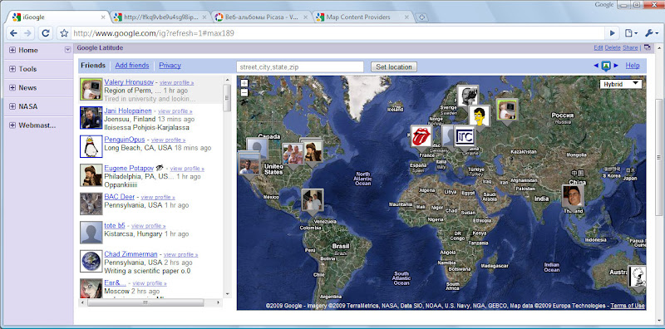665x329 pixels.
Task: Open the new tab plus button
Action: click(421, 17)
